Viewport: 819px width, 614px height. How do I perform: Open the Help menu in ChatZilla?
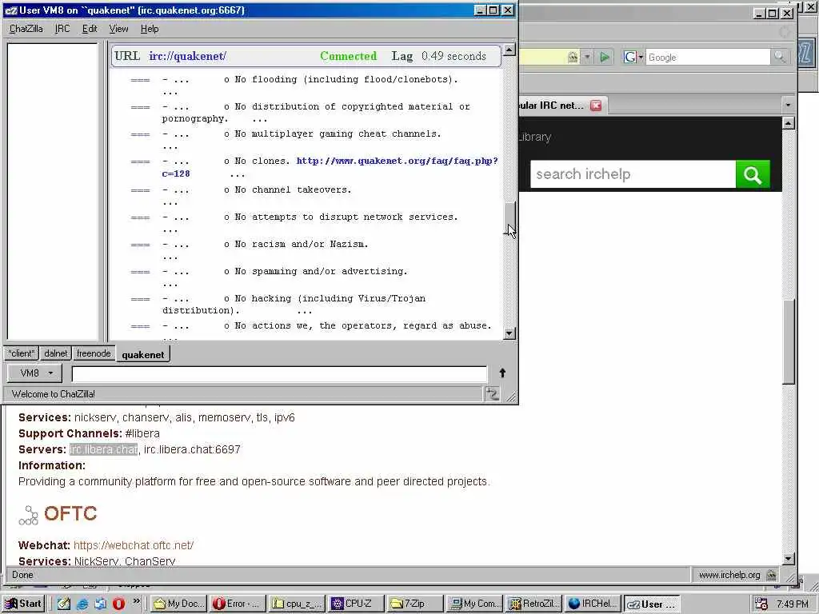pyautogui.click(x=150, y=29)
